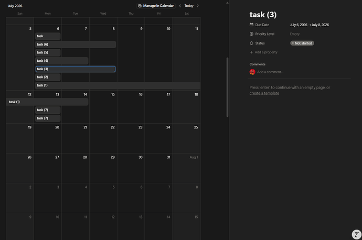Image resolution: width=362 pixels, height=240 pixels.
Task: Click the Status property label
Action: pos(260,43)
